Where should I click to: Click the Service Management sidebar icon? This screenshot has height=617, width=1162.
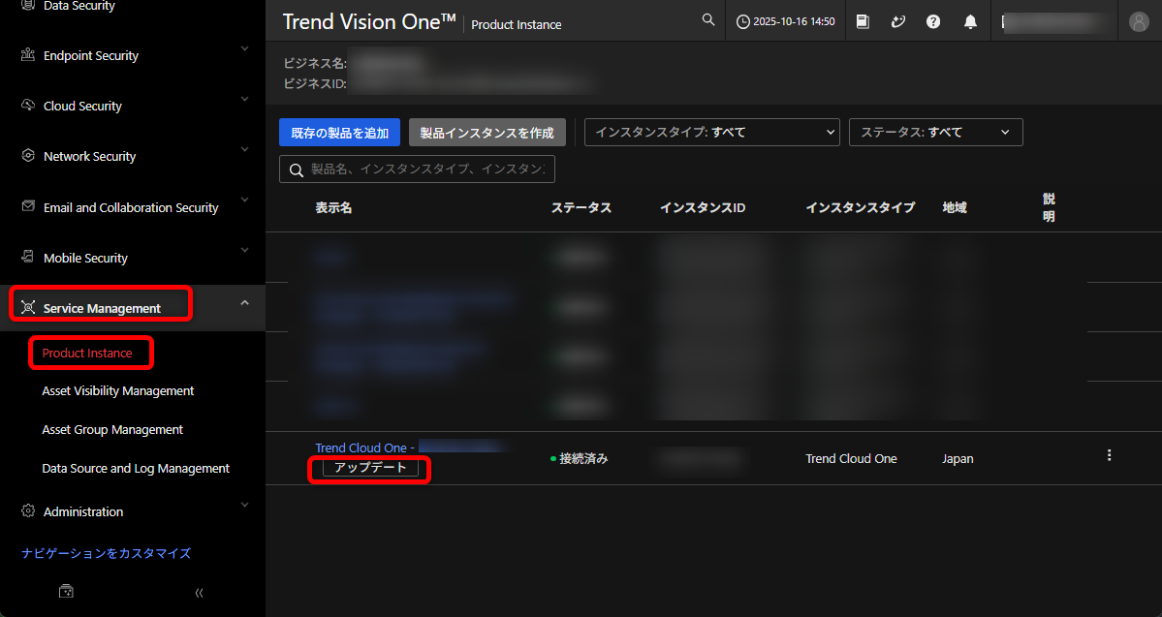pos(28,307)
